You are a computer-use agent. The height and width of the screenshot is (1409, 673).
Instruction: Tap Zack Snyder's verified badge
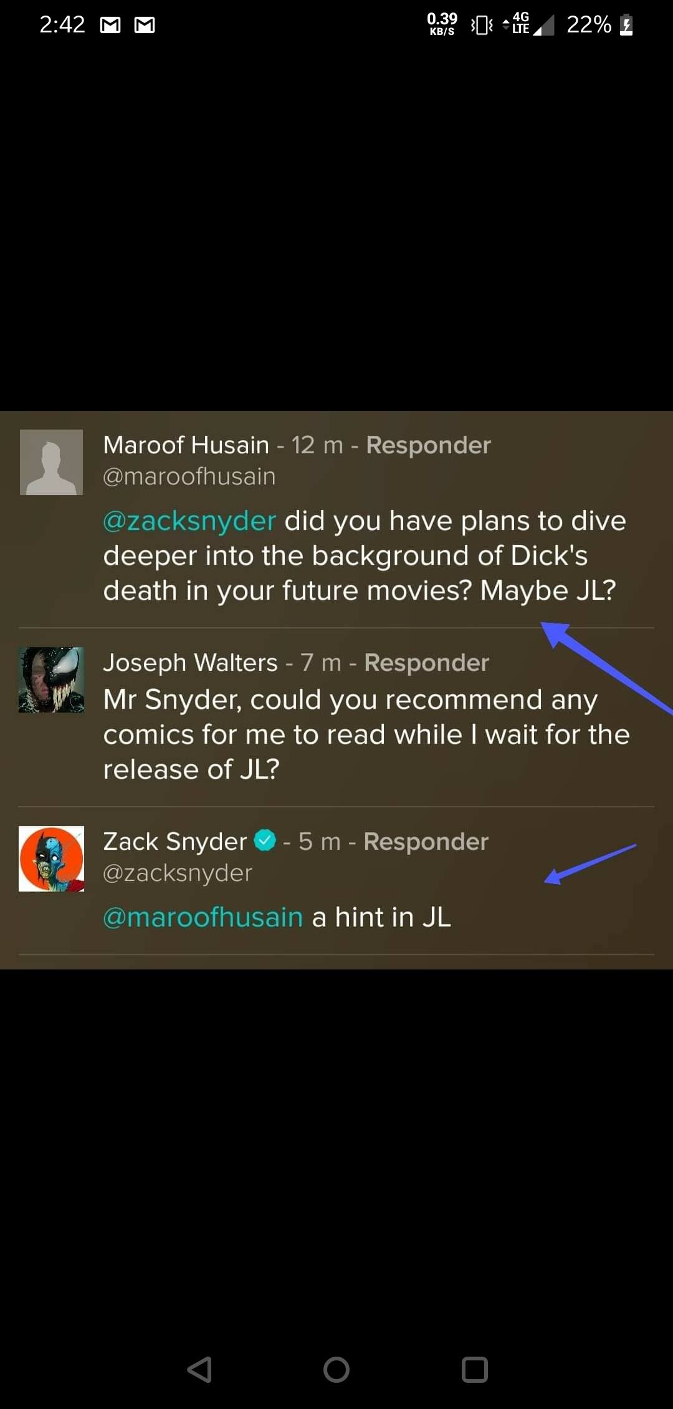pos(265,840)
